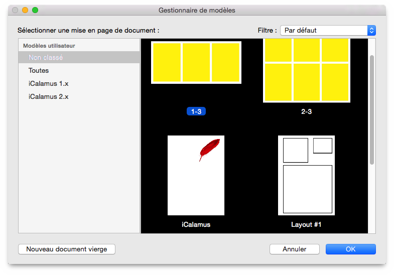Pick the Layout #1 template thumbnail
394x275 pixels.
point(306,175)
